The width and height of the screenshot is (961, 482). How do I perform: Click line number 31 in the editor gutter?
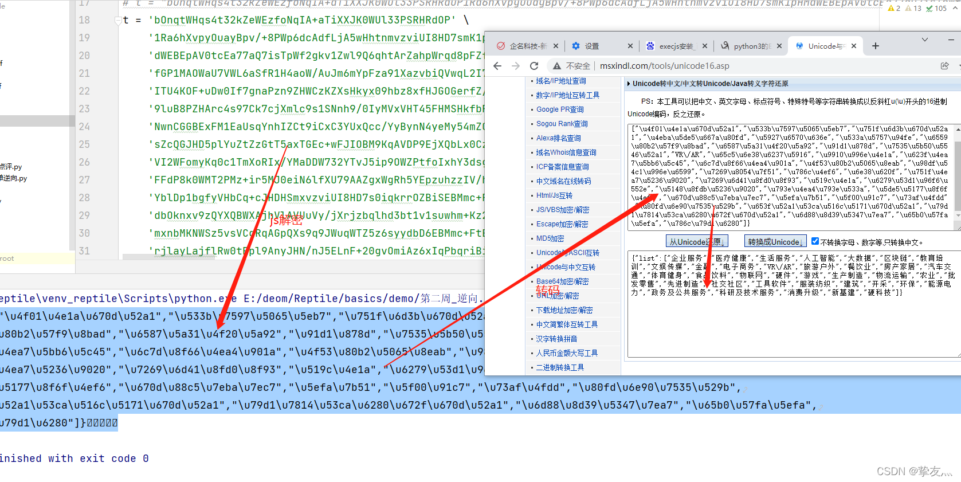[84, 251]
